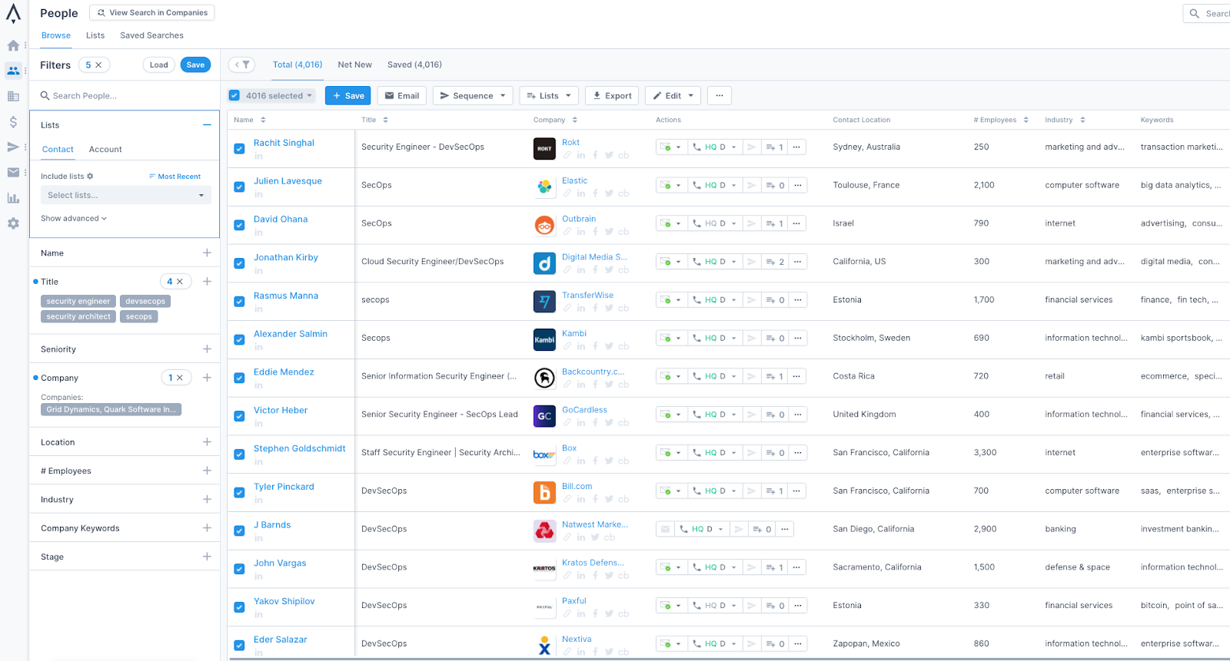Uncheck the Rasmus Manna row checkbox
Screen dimensions: 1230x661
tap(239, 302)
